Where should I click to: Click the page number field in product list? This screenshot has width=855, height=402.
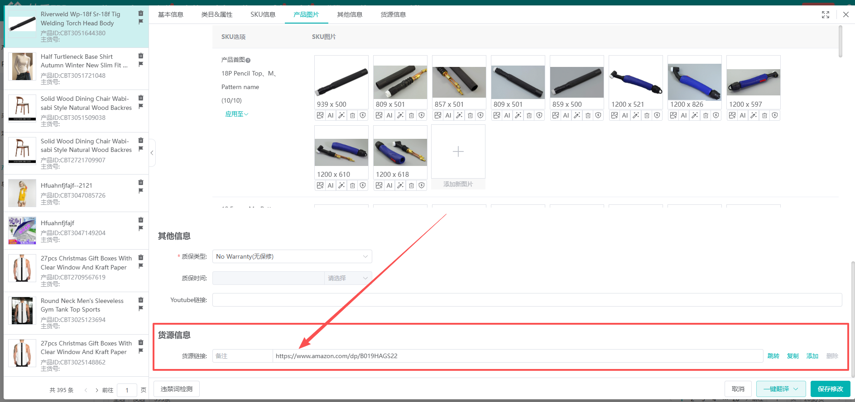tap(127, 390)
